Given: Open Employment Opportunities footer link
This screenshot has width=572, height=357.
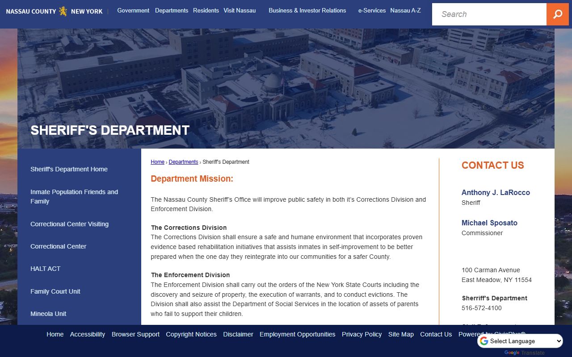Looking at the screenshot, I should (297, 334).
